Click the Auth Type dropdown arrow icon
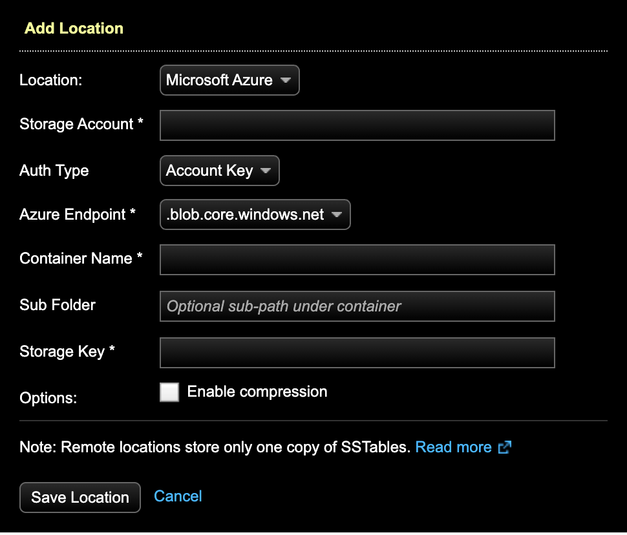This screenshot has height=535, width=627. coord(266,170)
